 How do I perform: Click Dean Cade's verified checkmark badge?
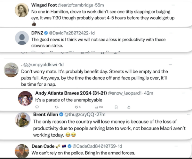69,146
